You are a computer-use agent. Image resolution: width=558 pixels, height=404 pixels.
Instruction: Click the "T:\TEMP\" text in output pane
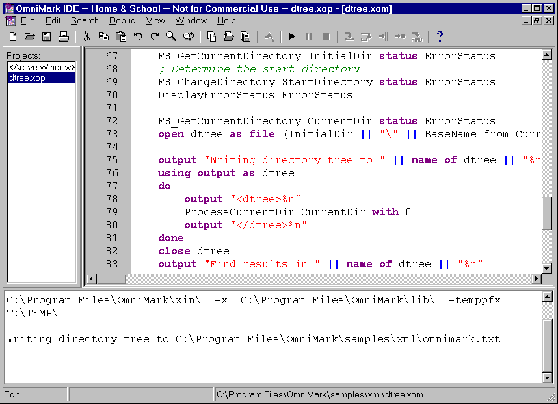coord(32,313)
